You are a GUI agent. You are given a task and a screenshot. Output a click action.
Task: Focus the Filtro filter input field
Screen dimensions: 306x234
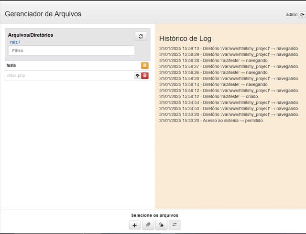pyautogui.click(x=71, y=51)
